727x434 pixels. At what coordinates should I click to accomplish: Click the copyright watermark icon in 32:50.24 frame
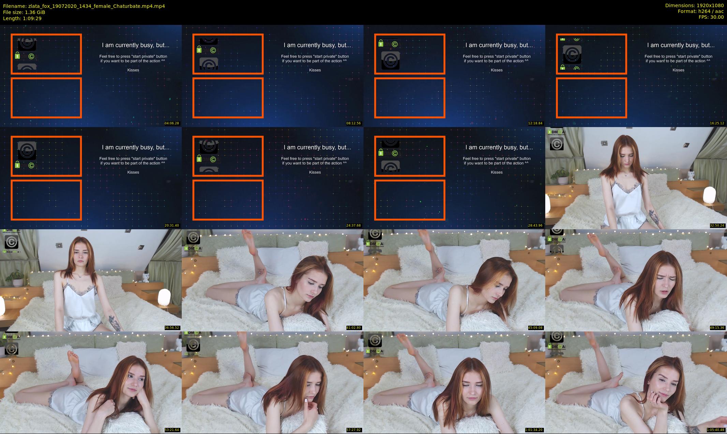557,144
